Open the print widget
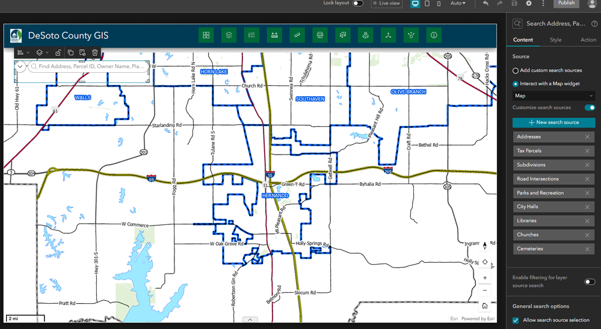This screenshot has width=601, height=329. [x=320, y=35]
